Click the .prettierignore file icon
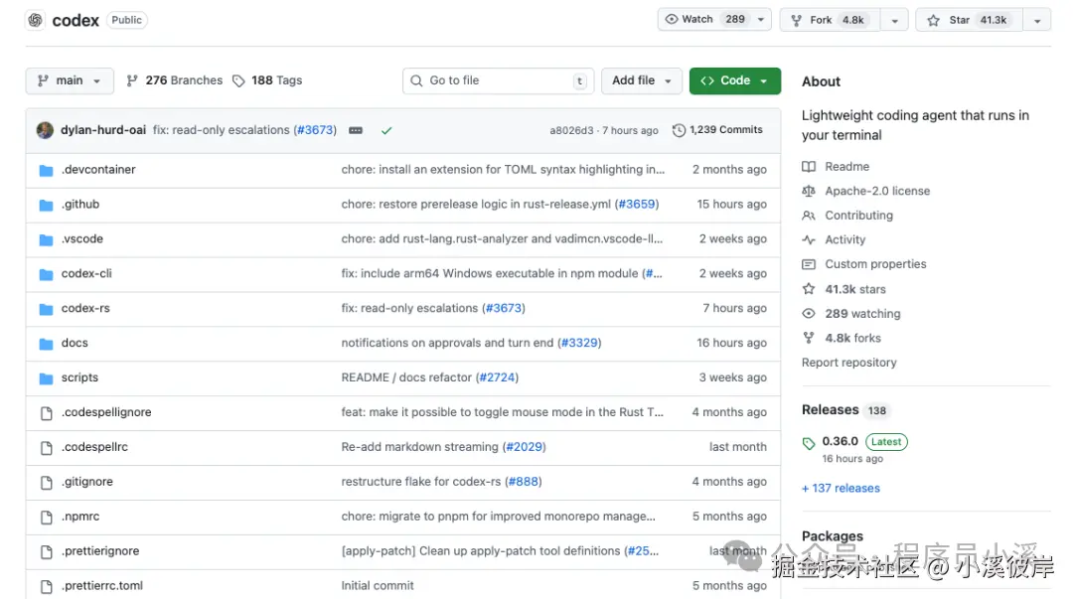1073x599 pixels. (46, 551)
